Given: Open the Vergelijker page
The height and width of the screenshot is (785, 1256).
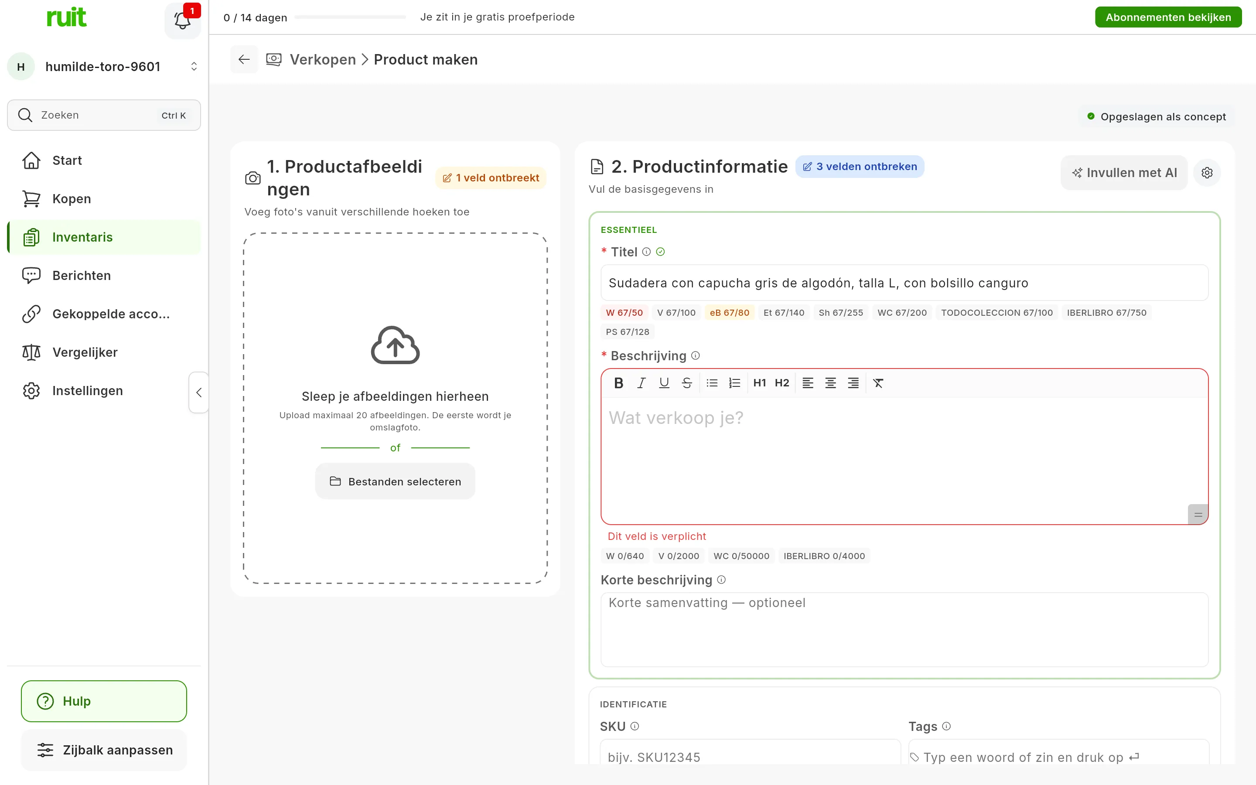Looking at the screenshot, I should [x=104, y=352].
